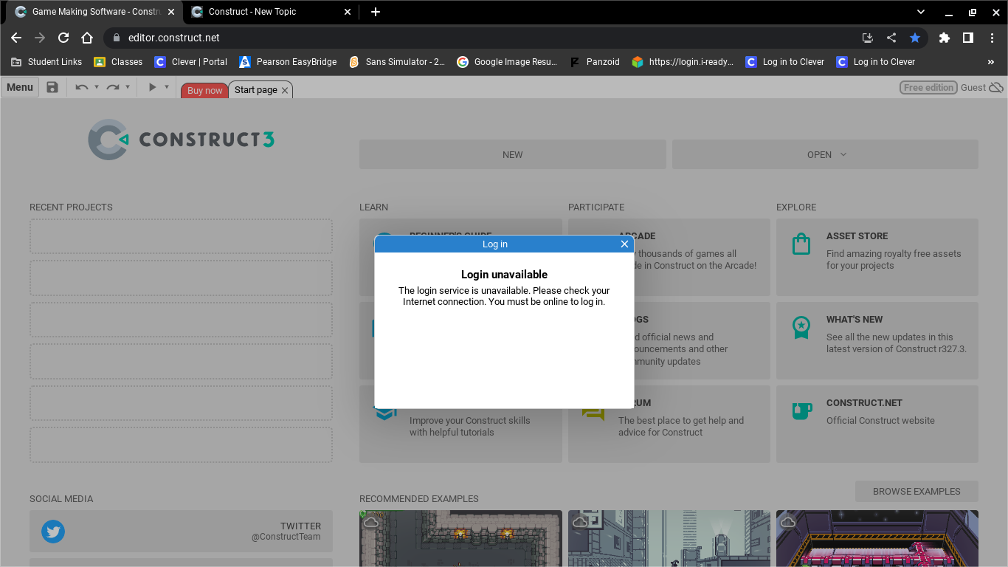Open the Student Links bookmark folder
This screenshot has width=1008, height=567.
click(46, 62)
